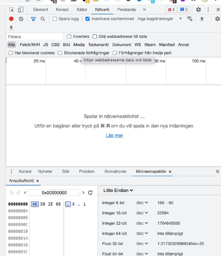Screen dimensions: 221x256
Task: Select the Fetch/XHR filter button
Action: pyautogui.click(x=30, y=45)
